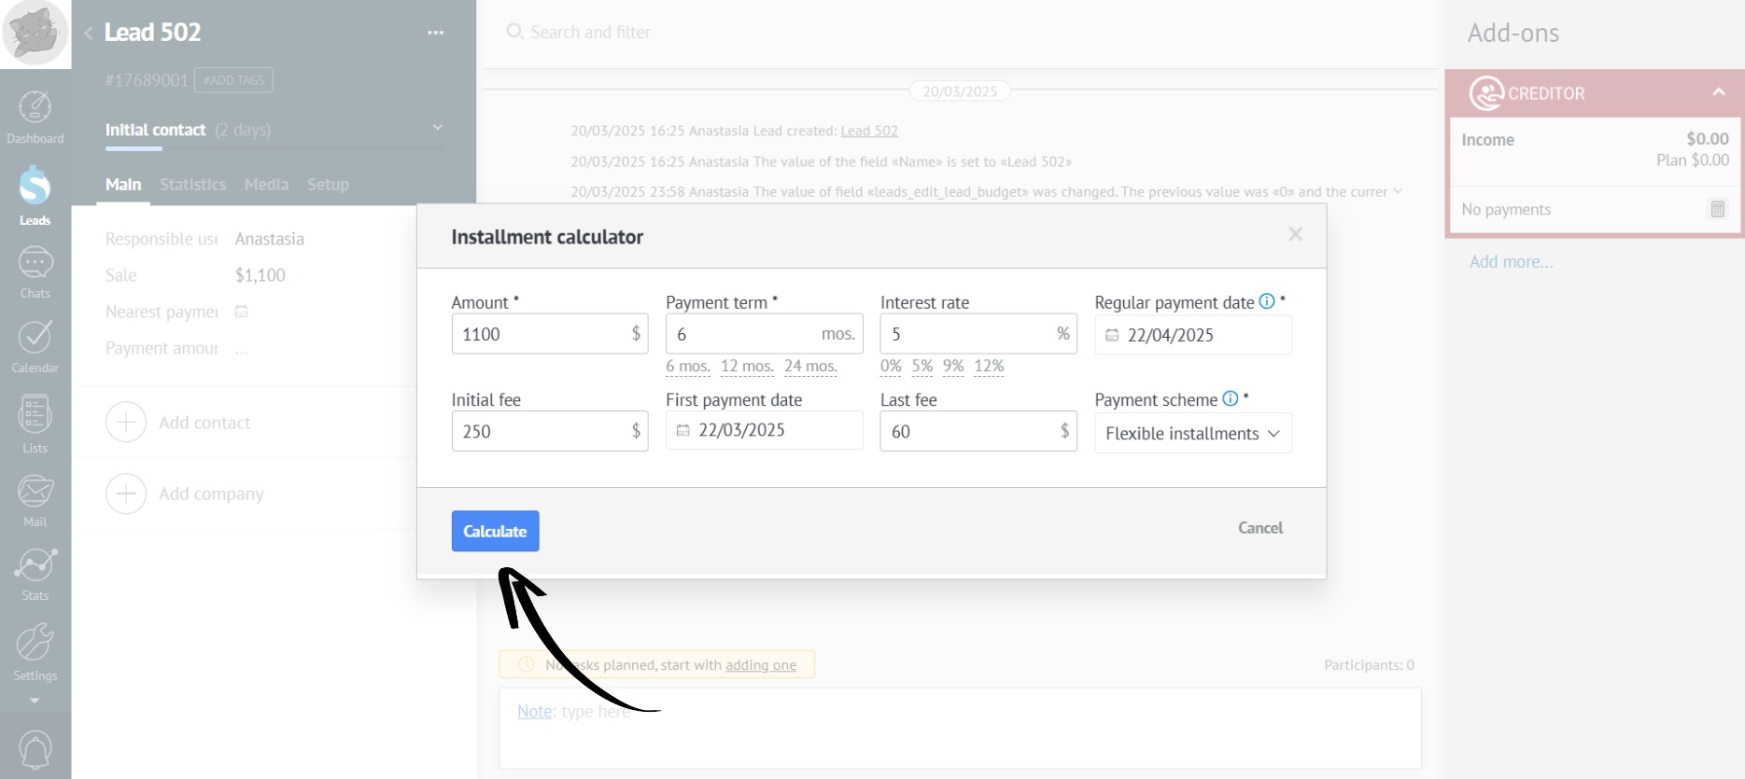Click the Amount input field
1745x779 pixels.
(540, 334)
